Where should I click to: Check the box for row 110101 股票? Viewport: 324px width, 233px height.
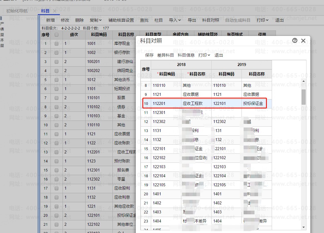tap(57, 98)
